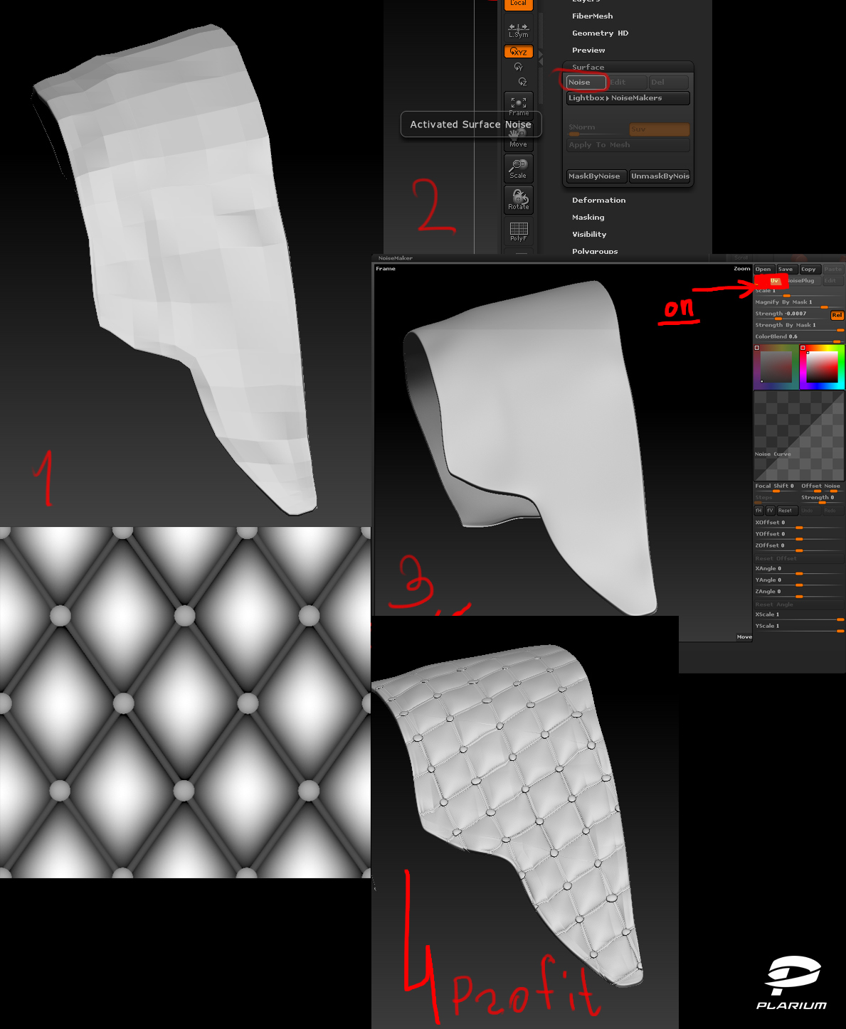
Task: Click the fV flip vertical button
Action: pos(770,511)
